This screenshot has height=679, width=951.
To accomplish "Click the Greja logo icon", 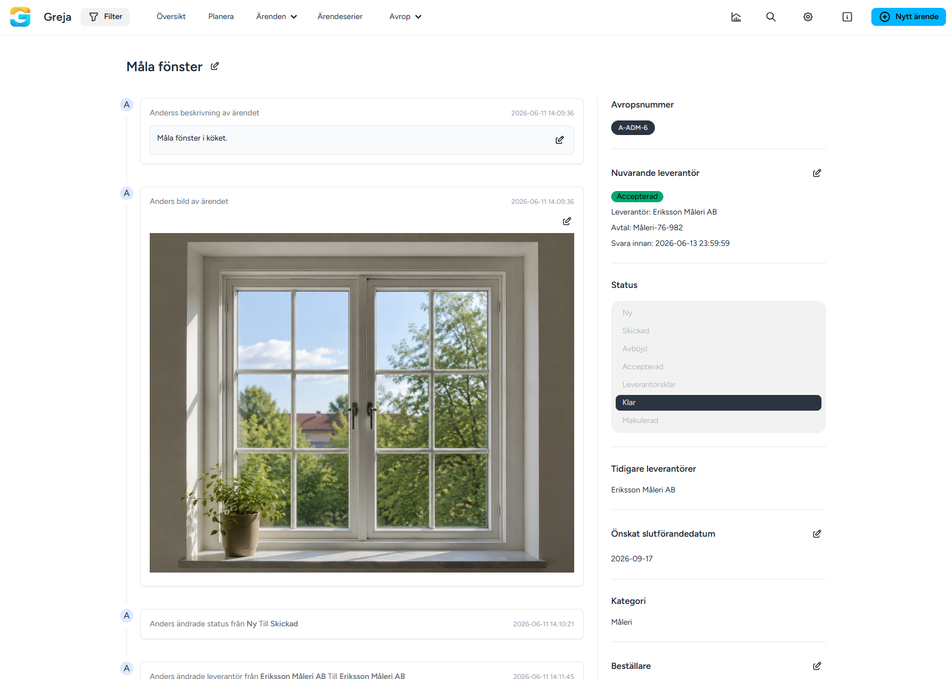I will tap(20, 17).
